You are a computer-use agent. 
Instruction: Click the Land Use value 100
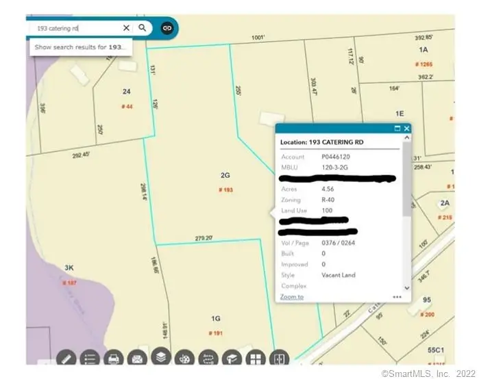[x=327, y=211]
